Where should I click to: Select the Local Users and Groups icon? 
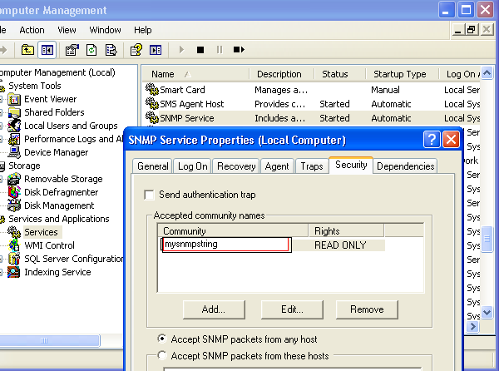pyautogui.click(x=14, y=126)
